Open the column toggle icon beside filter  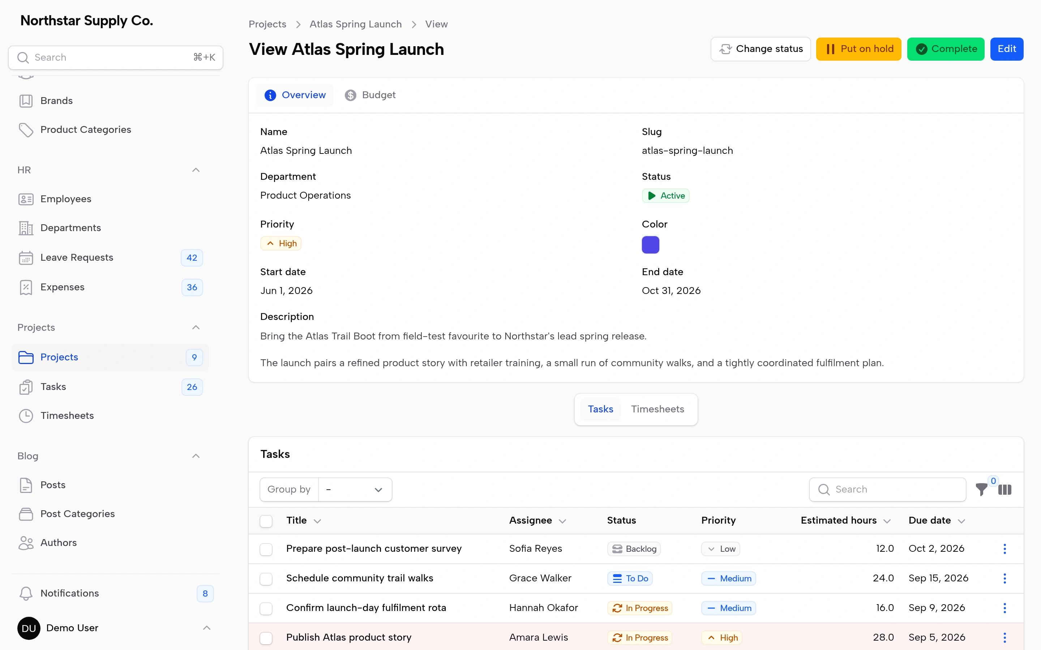[1004, 490]
